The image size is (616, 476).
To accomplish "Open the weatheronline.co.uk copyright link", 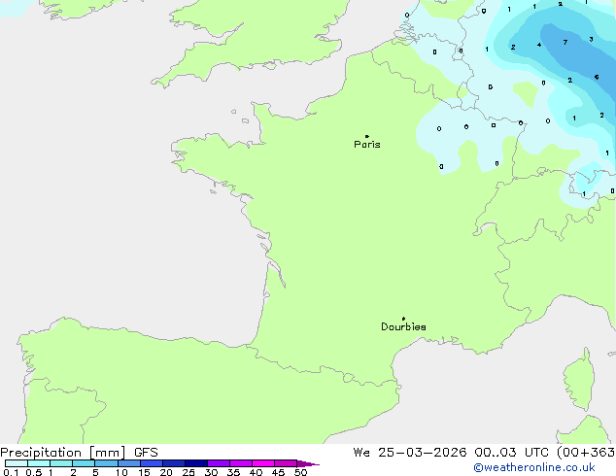I will (534, 467).
